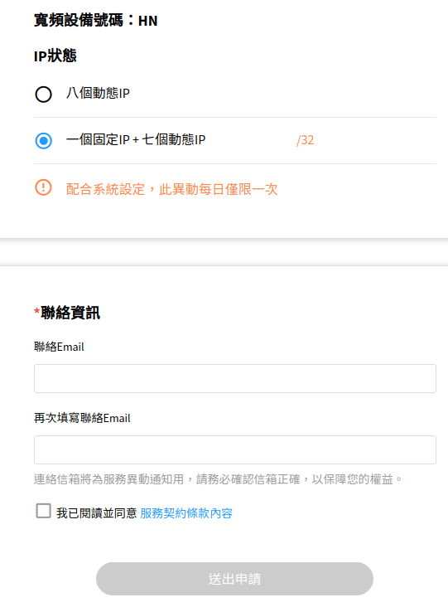
Task: Click the 聯絡資訊 section heading
Action: (70, 313)
